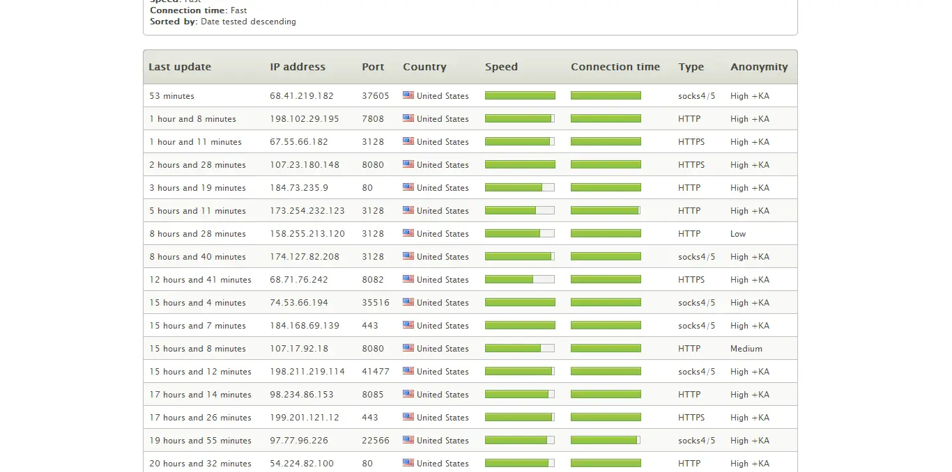Click port number 22566
The height and width of the screenshot is (472, 952).
tap(376, 441)
